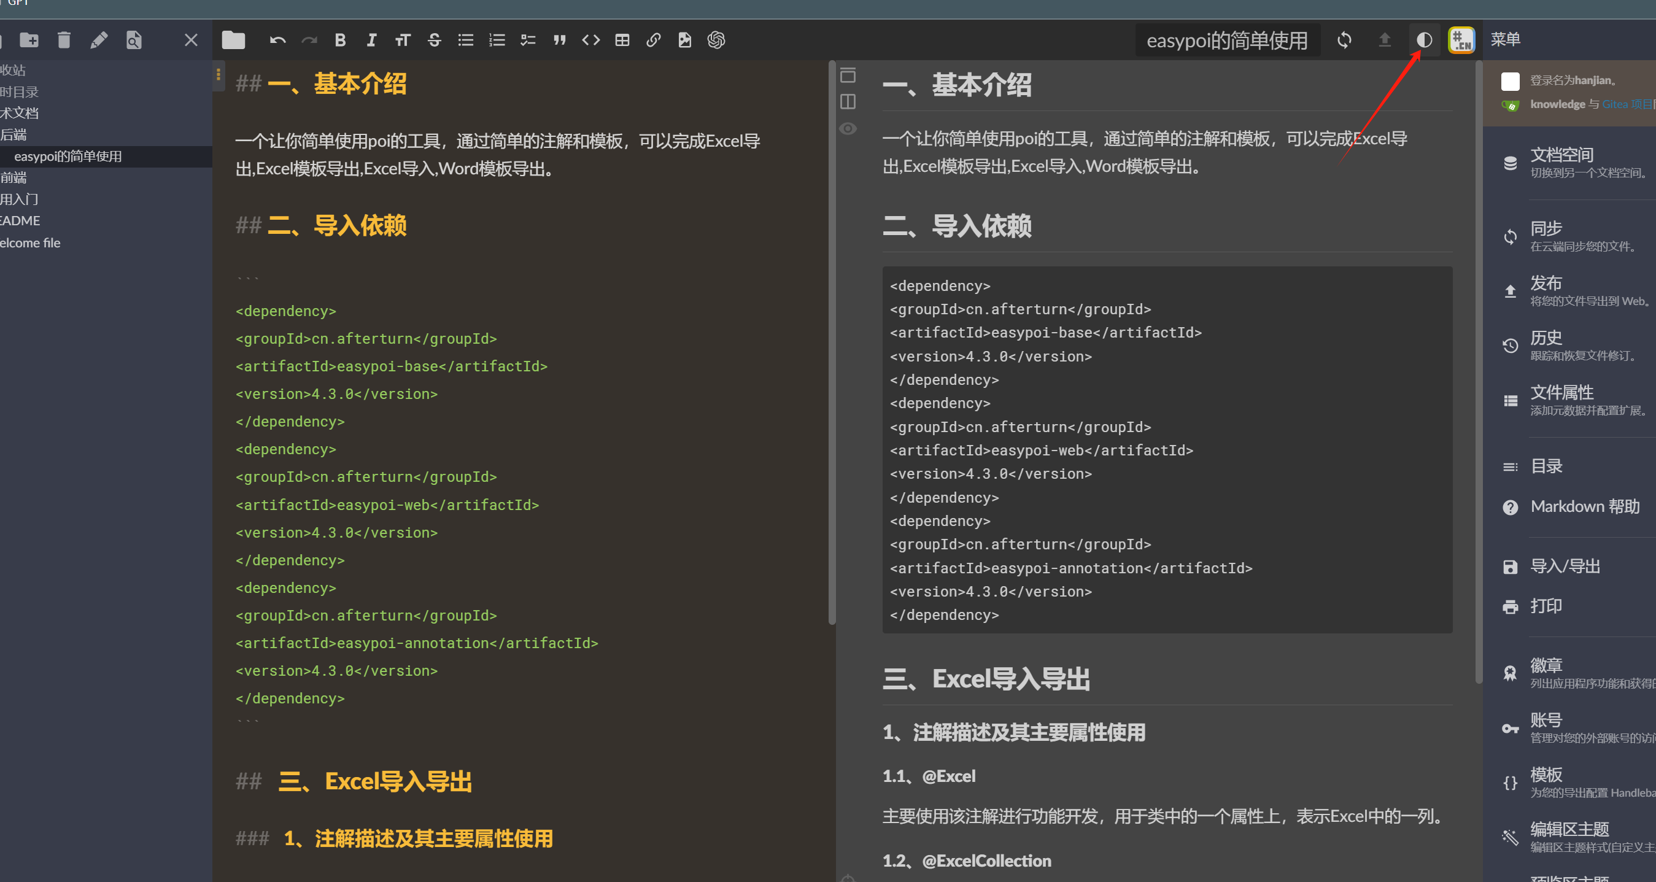Insert a table using toolbar icon
Image resolution: width=1656 pixels, height=882 pixels.
coord(622,41)
